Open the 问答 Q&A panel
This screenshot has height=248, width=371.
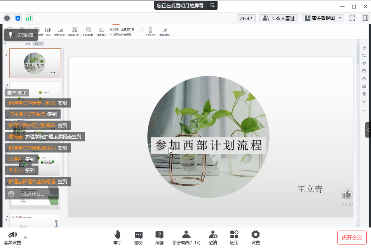pos(159,235)
